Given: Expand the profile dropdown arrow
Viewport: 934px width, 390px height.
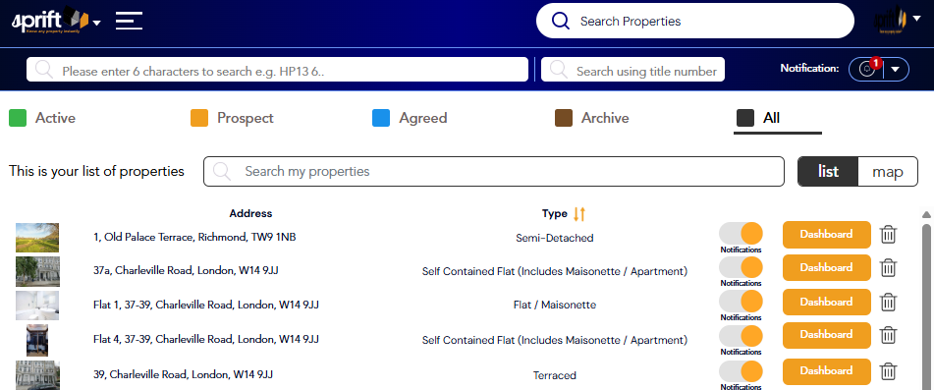Looking at the screenshot, I should 916,19.
